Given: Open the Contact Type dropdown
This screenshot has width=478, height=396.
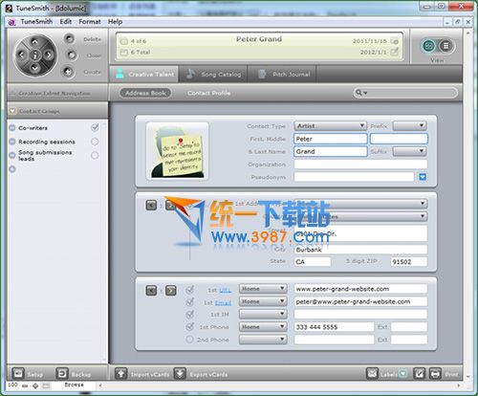Looking at the screenshot, I should pos(330,125).
